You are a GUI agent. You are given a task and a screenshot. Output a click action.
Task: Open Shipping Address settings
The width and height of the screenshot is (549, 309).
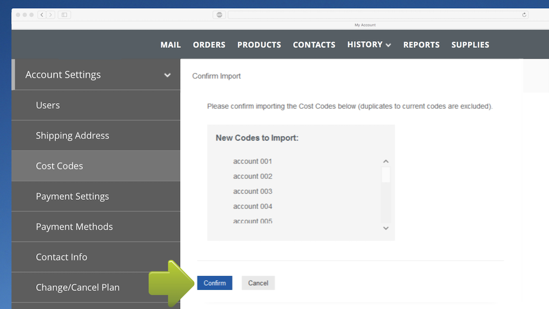[x=96, y=136]
